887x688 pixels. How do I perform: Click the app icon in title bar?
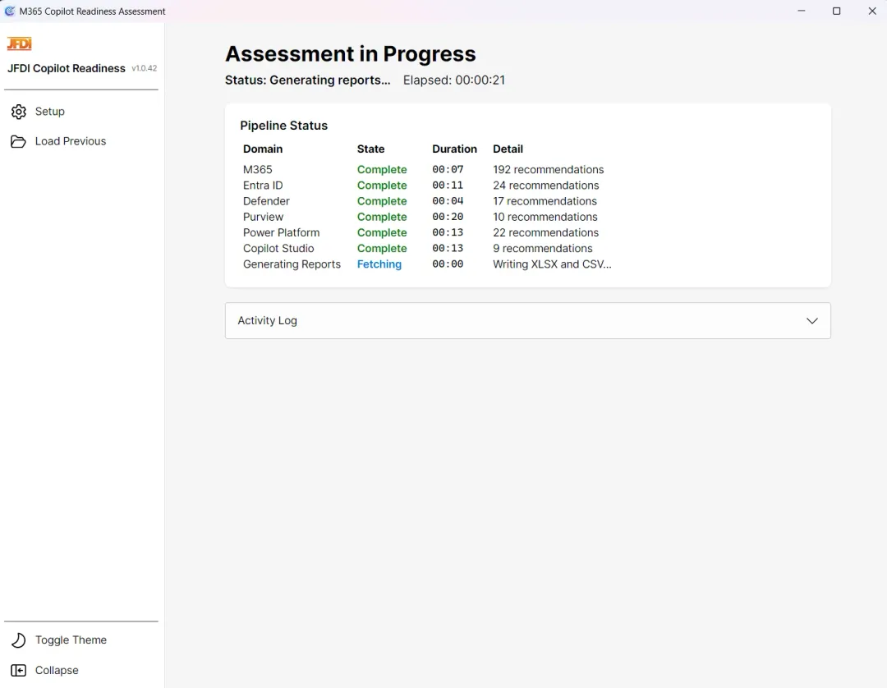[x=10, y=11]
